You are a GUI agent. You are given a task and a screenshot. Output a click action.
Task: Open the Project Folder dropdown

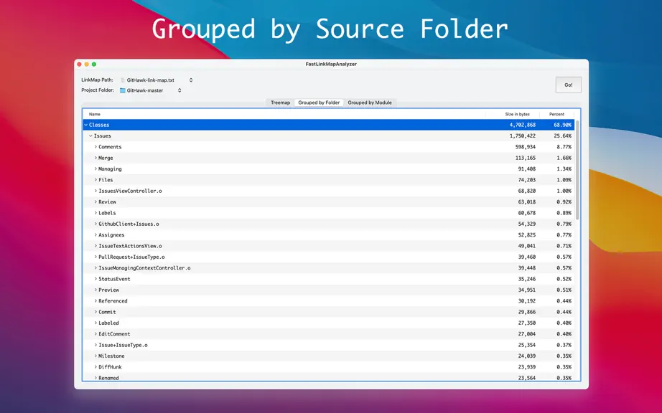coord(151,90)
